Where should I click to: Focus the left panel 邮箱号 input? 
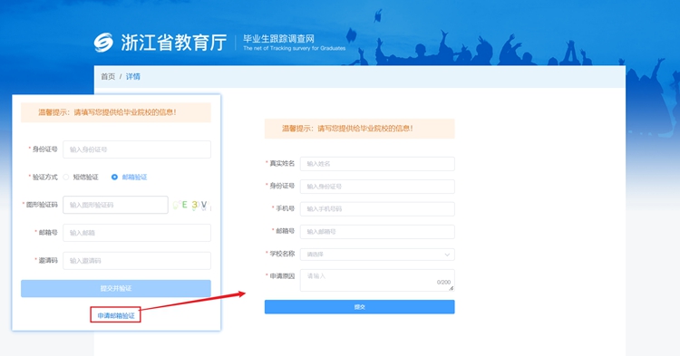tap(137, 233)
